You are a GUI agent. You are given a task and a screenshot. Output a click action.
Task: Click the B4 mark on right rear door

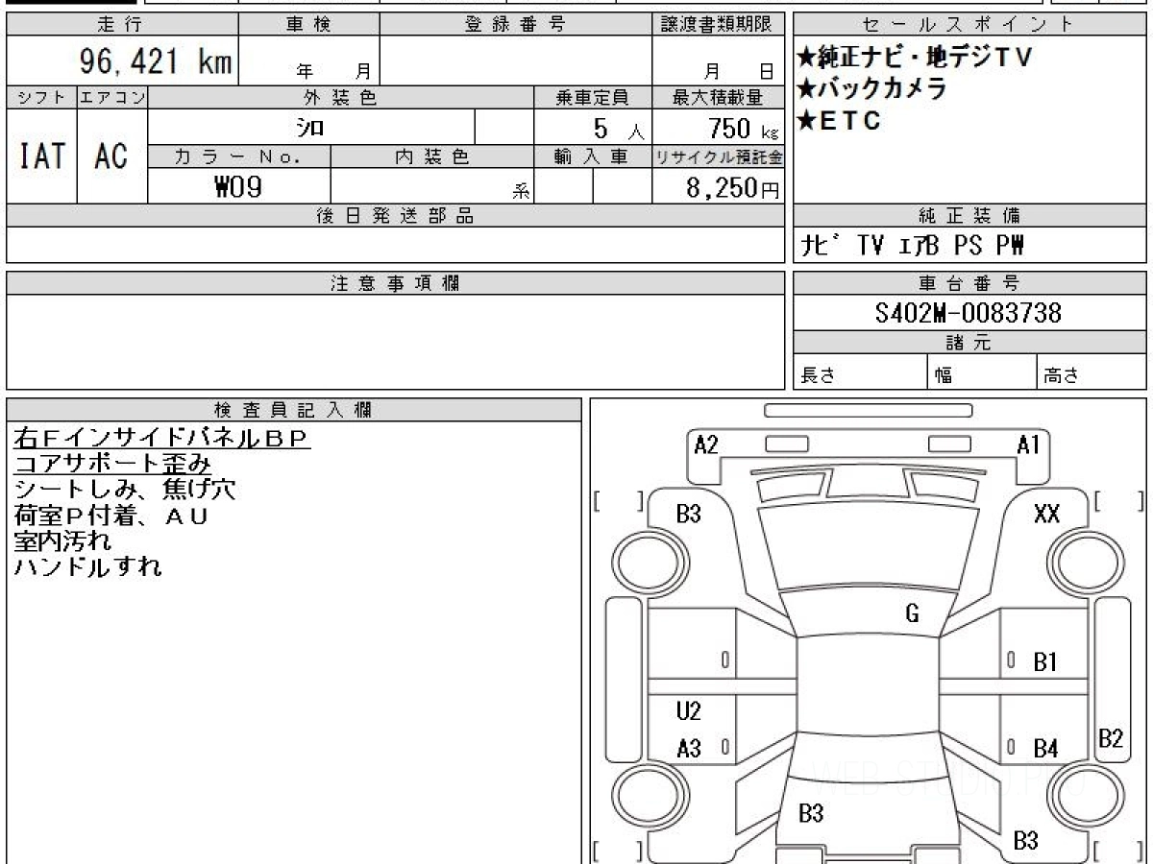(x=1045, y=749)
